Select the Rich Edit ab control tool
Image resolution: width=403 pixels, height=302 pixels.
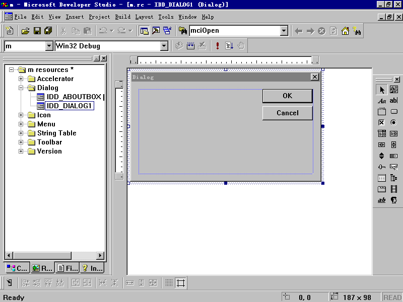point(382,200)
